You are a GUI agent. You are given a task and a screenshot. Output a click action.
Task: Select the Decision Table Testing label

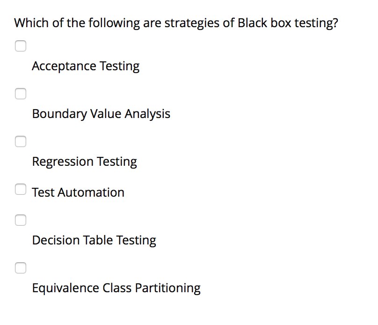point(94,240)
